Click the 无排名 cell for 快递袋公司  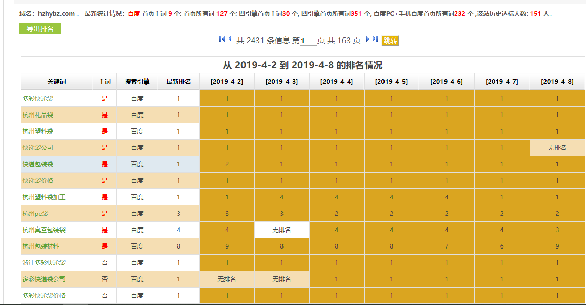pyautogui.click(x=557, y=147)
